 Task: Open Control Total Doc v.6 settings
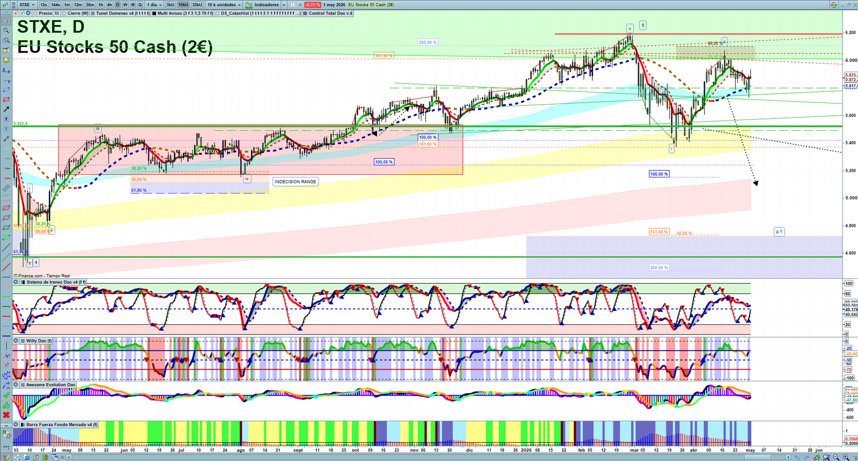pyautogui.click(x=327, y=13)
